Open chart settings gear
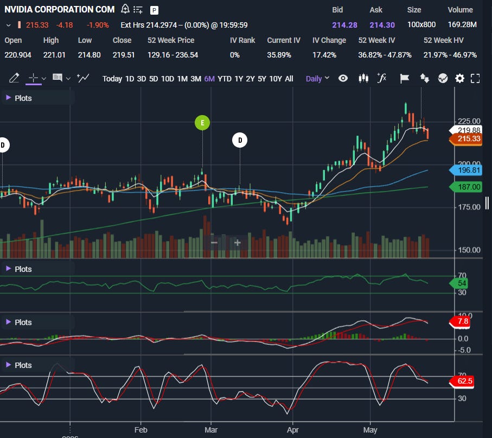Screen dimensions: 492x438 (459, 78)
